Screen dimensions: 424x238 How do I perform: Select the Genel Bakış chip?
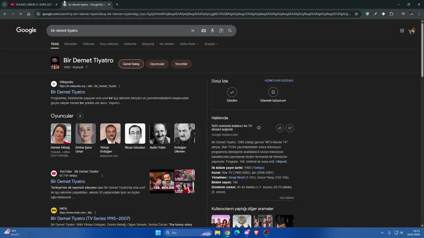pos(131,64)
